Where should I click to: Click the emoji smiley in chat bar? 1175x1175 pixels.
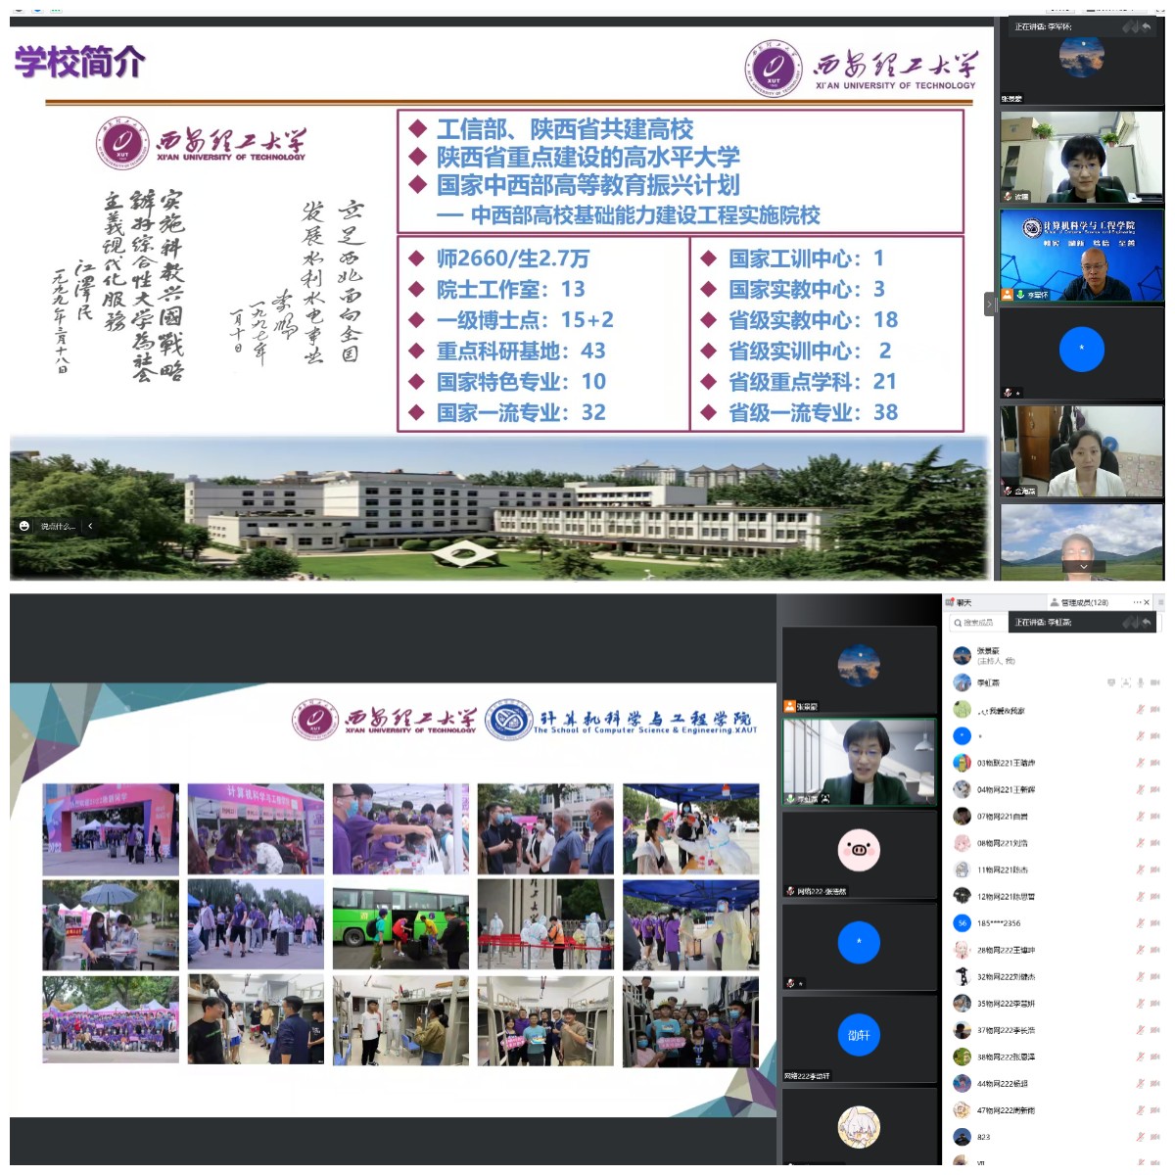coord(24,526)
